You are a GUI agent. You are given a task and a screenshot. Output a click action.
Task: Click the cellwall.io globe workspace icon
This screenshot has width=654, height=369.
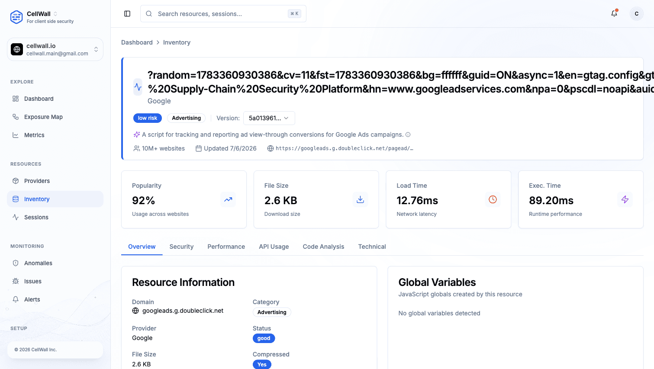[17, 49]
